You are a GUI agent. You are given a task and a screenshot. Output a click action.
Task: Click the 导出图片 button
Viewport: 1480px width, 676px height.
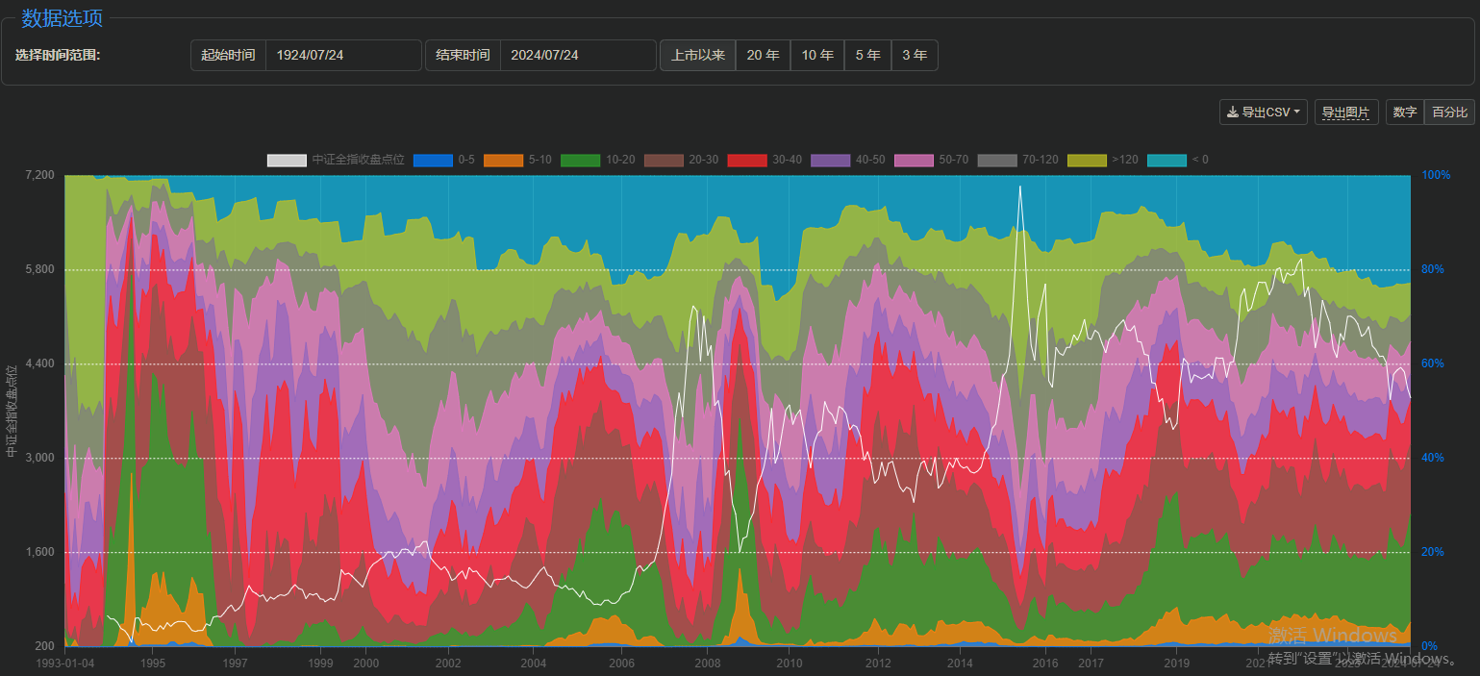[1345, 113]
